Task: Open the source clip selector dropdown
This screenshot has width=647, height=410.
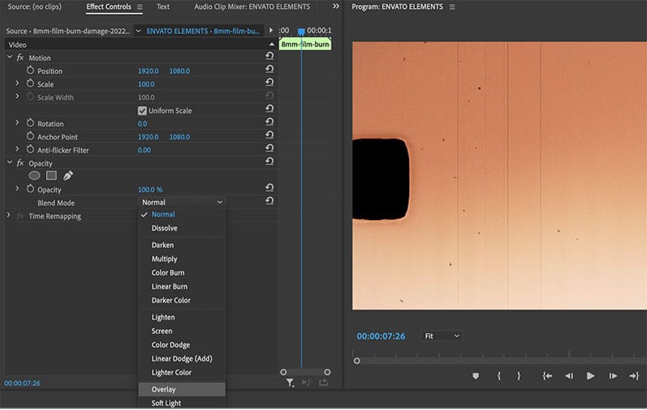Action: [x=138, y=31]
